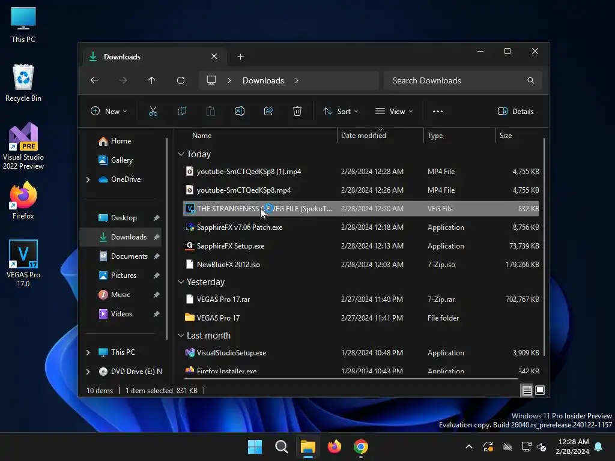Click the search magnifier in Search Downloads
Screen dimensions: 615x461
(531, 80)
